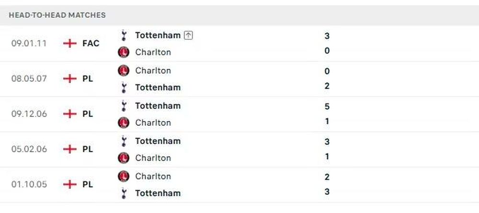Click Charlton badge in 01.10.05 match

tap(124, 176)
